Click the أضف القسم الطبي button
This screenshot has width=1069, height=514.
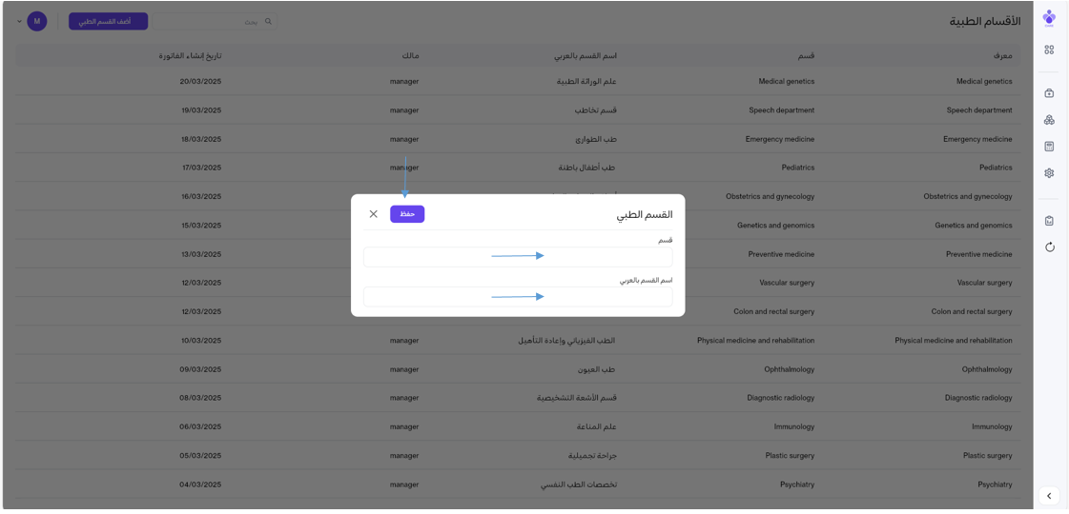tap(108, 21)
